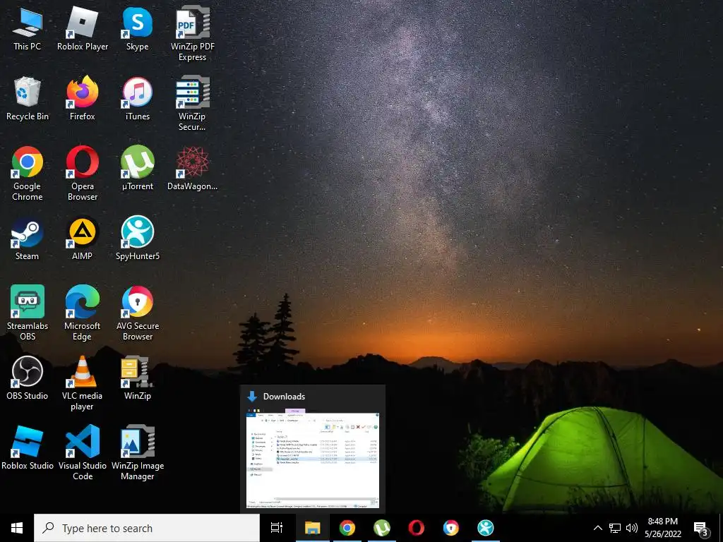Select the VLC media player shortcut
Viewport: 723px width, 542px height.
[83, 383]
